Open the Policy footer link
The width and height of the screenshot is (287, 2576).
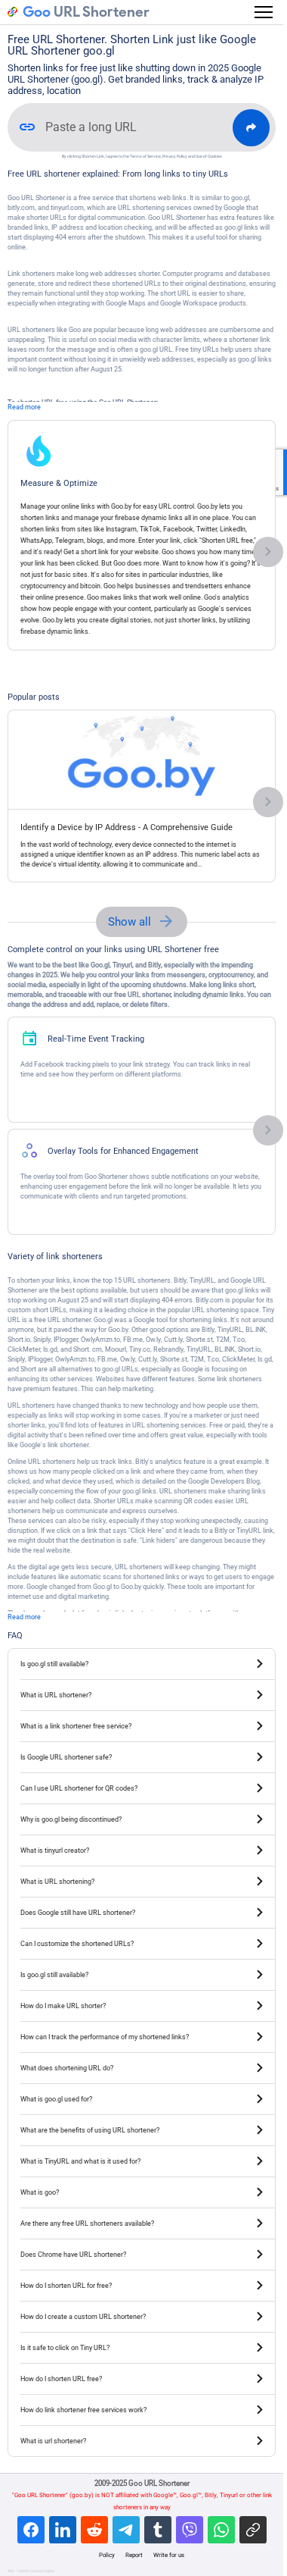tap(106, 2555)
